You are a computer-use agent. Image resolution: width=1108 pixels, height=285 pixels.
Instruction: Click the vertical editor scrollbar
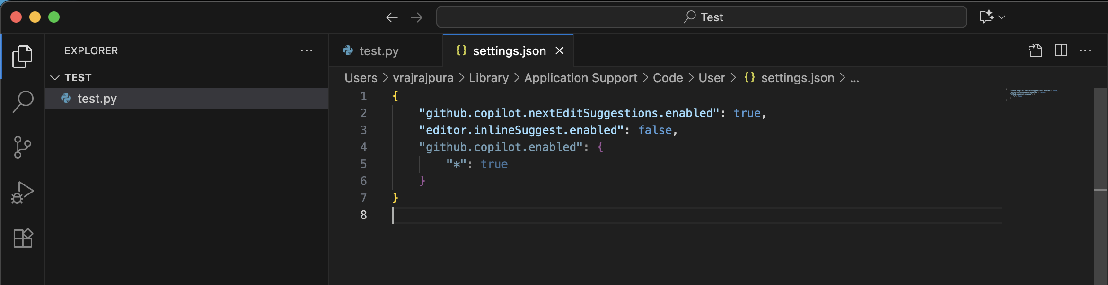(x=1100, y=186)
